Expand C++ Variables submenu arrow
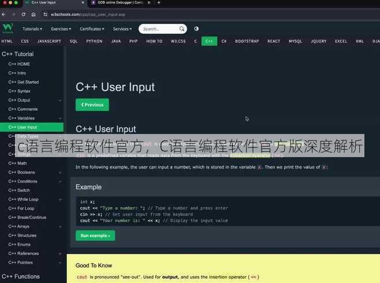Image resolution: width=380 pixels, height=283 pixels. click(60, 118)
